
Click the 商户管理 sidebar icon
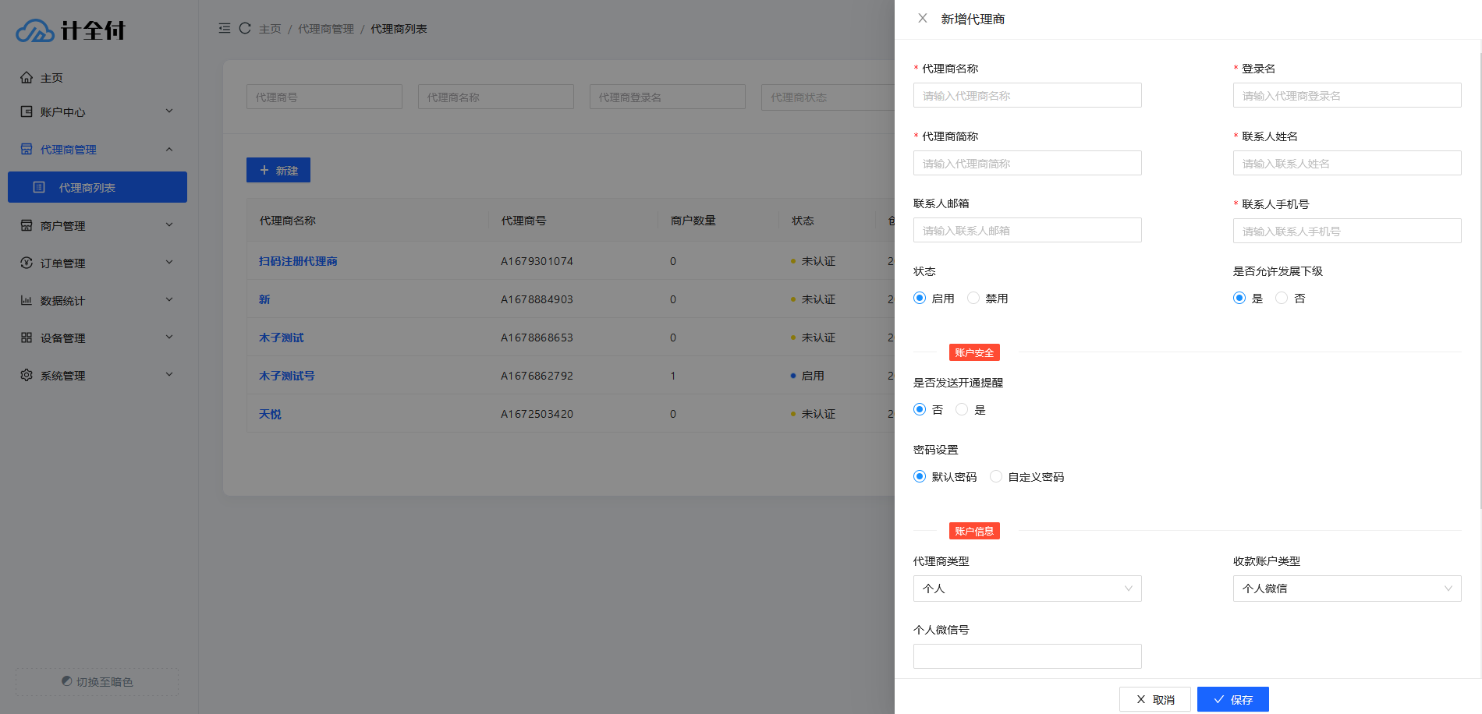coord(27,225)
